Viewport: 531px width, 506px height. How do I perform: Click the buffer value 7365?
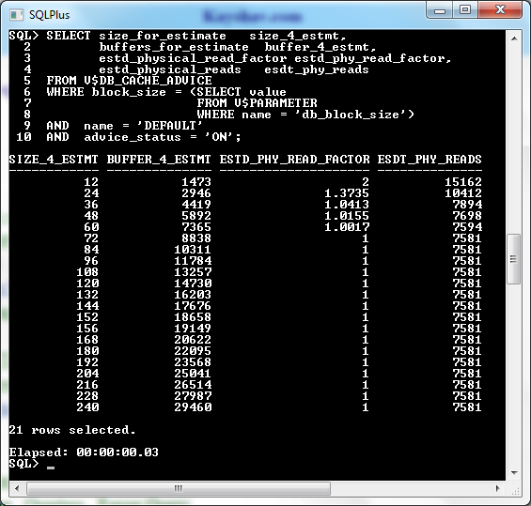click(x=196, y=227)
